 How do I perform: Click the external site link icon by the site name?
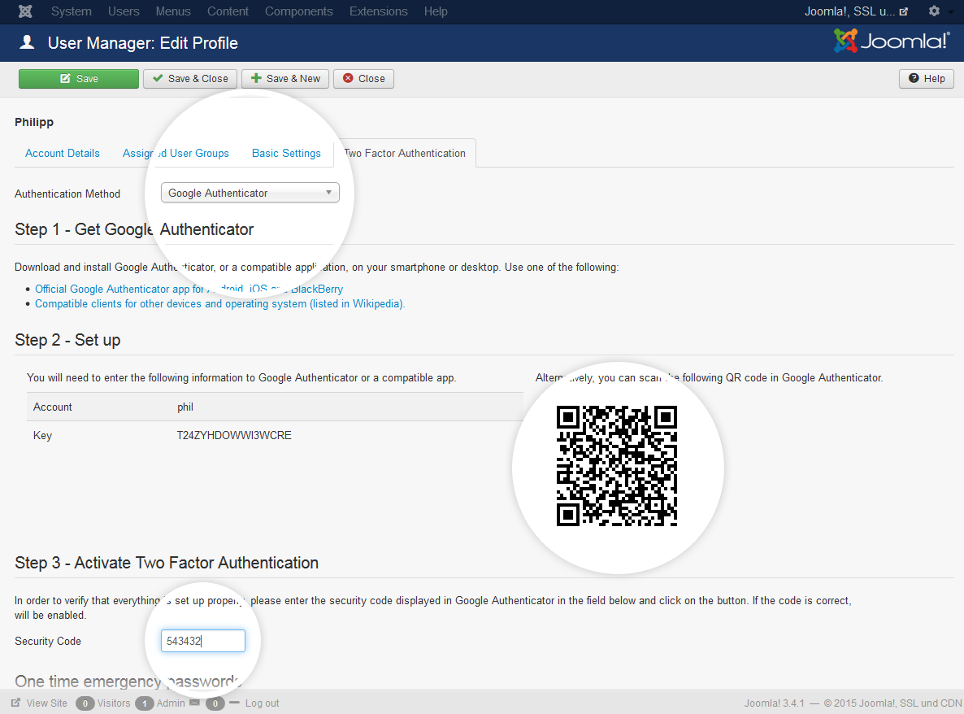coord(903,11)
